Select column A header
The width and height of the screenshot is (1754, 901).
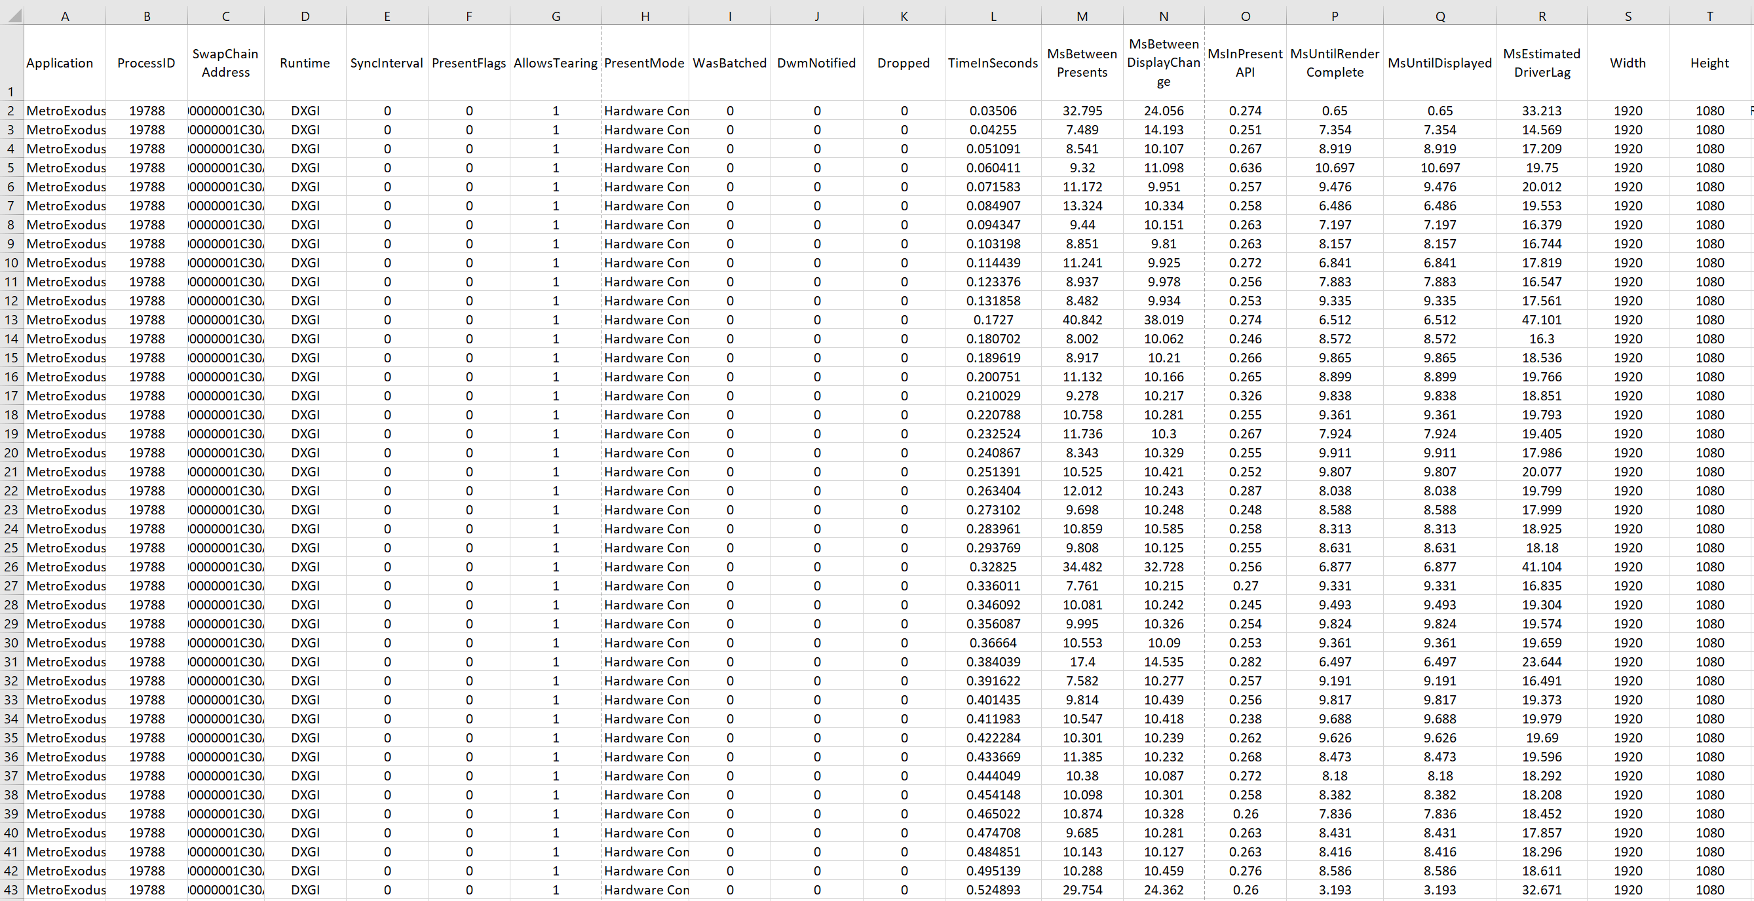point(65,16)
